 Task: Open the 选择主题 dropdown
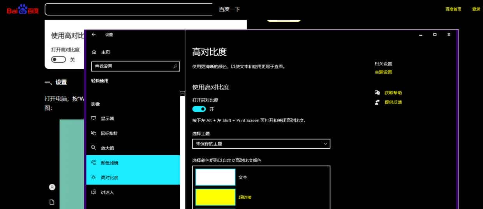tap(261, 144)
